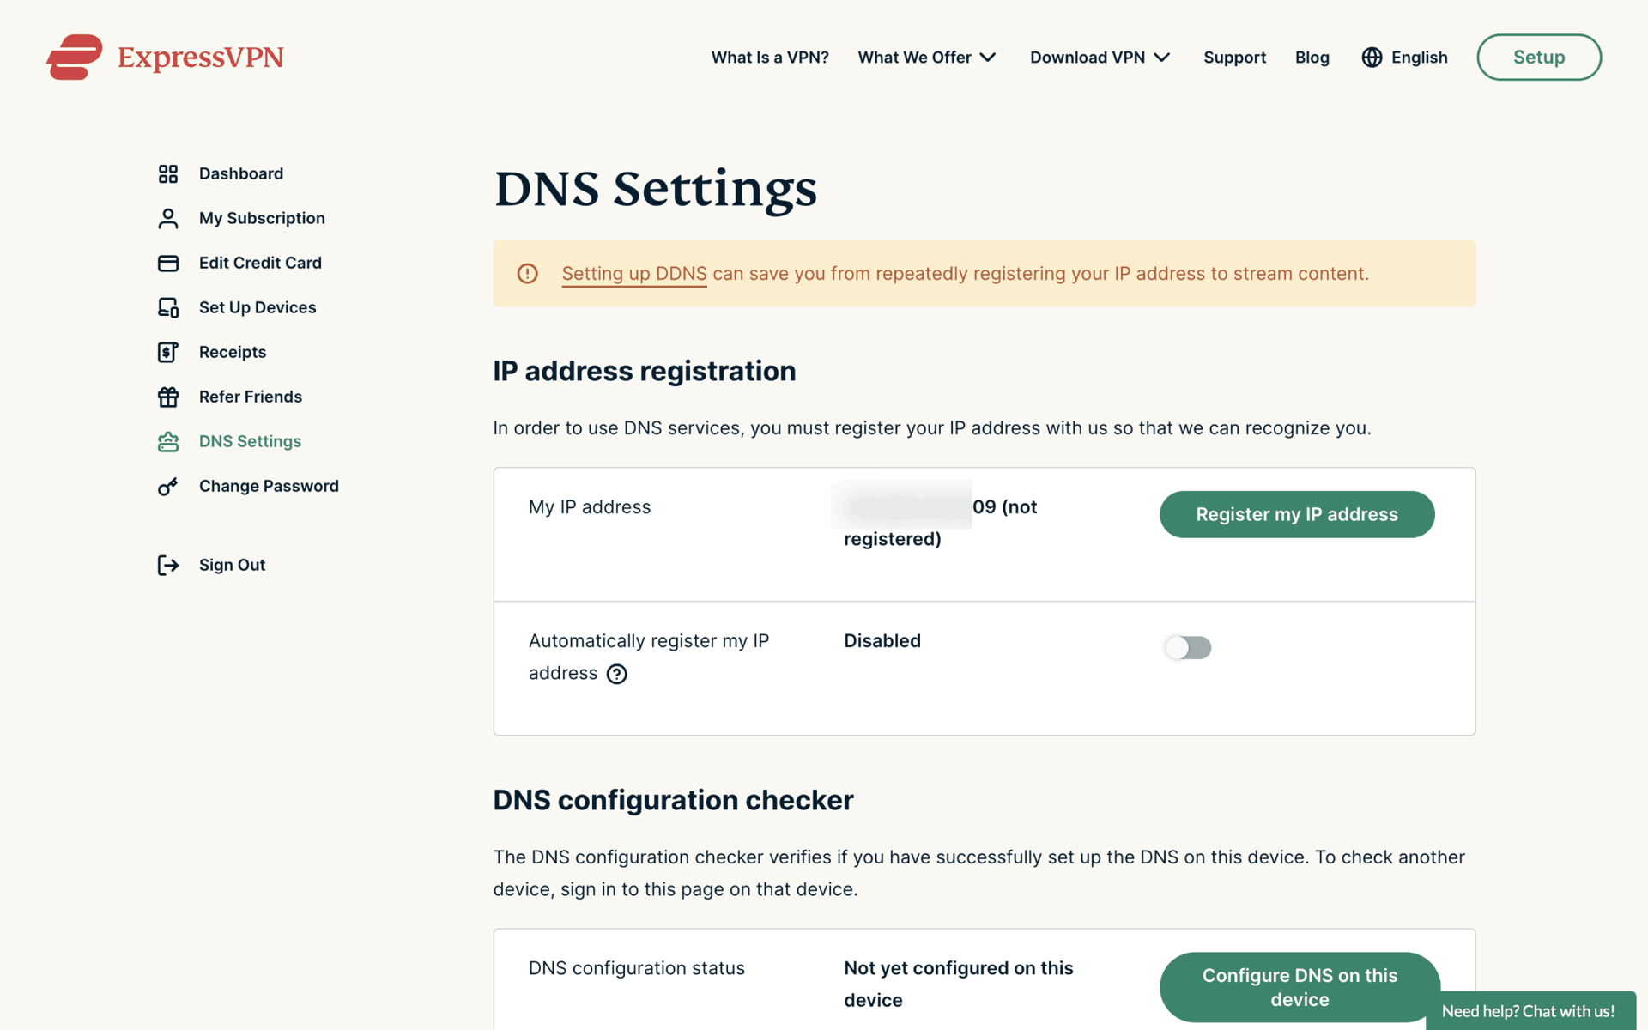
Task: Click Configure DNS on this device
Action: (1300, 987)
